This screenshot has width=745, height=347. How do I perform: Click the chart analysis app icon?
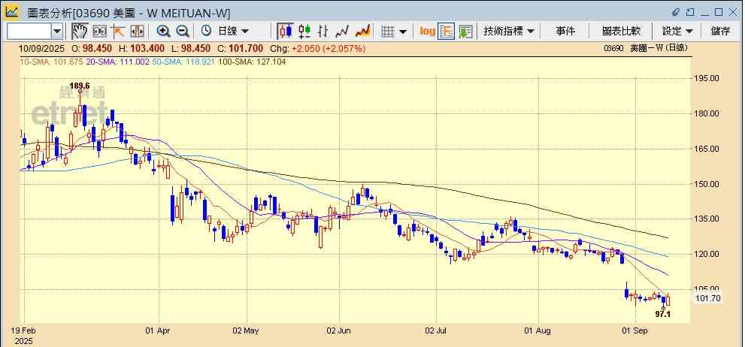11,11
